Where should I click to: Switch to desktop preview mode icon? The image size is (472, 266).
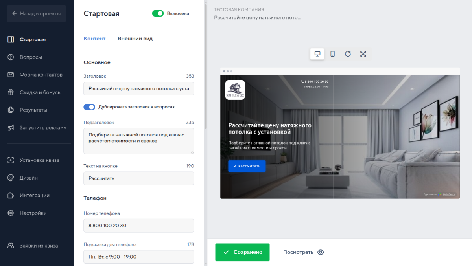coord(317,54)
